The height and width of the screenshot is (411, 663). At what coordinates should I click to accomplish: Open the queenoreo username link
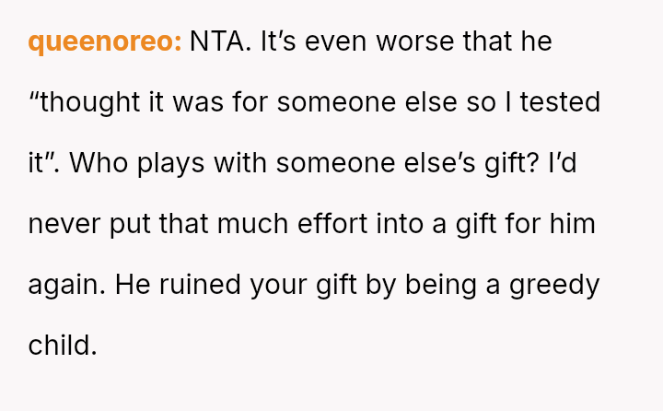click(105, 42)
